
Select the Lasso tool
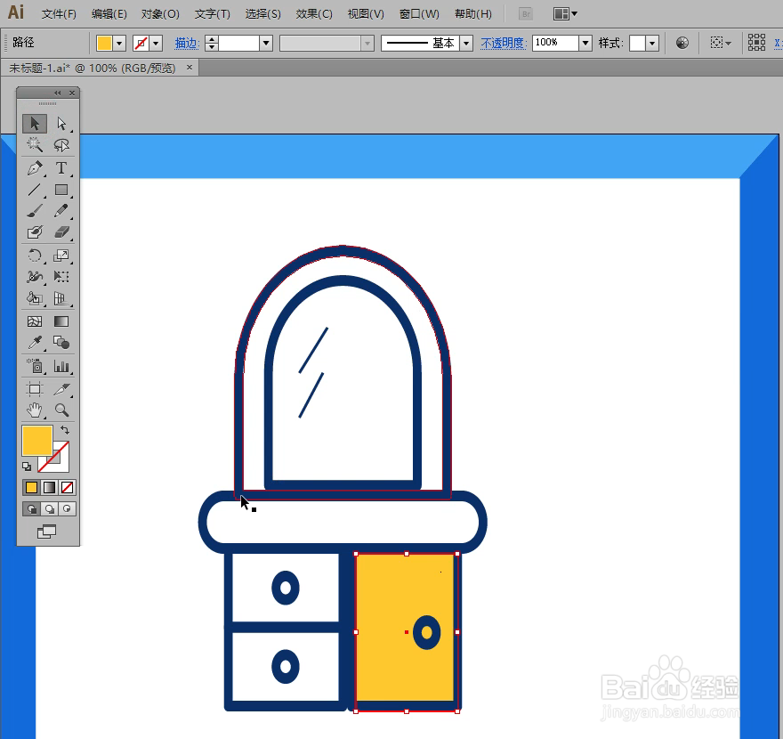[x=61, y=145]
